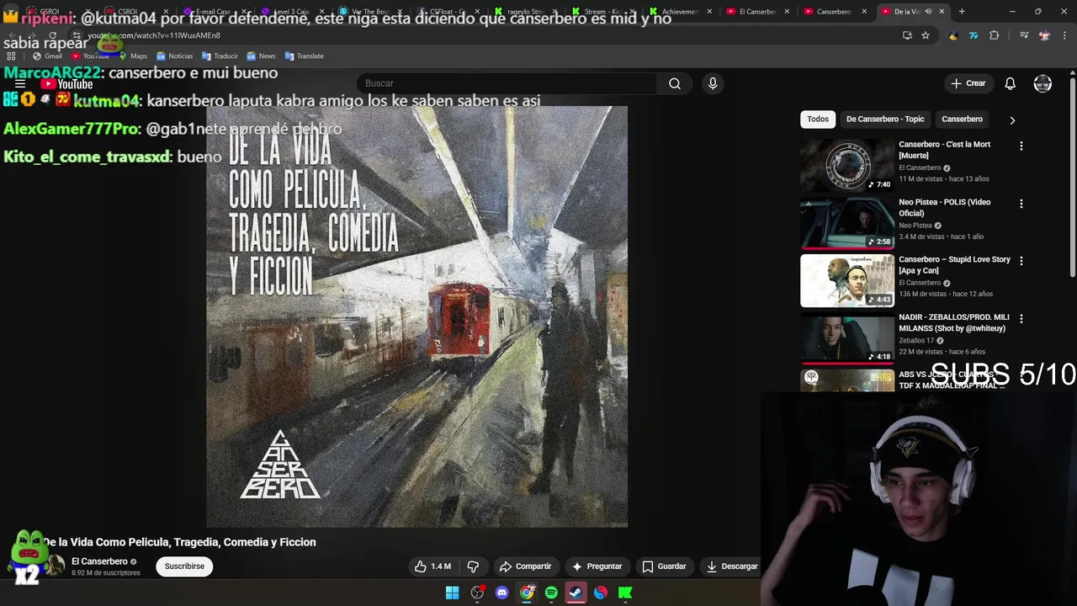Open Kick app from taskbar

pos(625,593)
